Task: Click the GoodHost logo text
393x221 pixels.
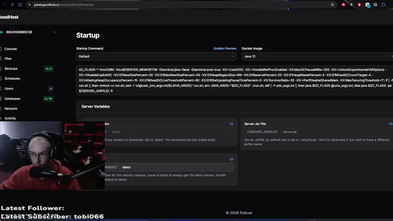Action: point(9,17)
